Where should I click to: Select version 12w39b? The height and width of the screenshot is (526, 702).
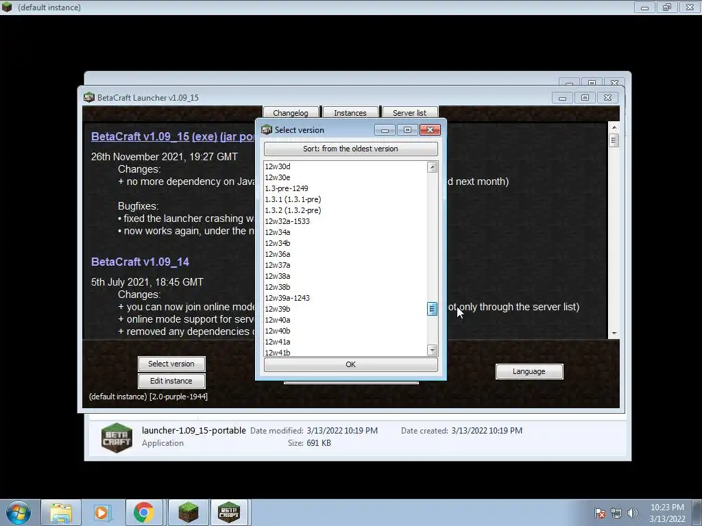pos(346,309)
